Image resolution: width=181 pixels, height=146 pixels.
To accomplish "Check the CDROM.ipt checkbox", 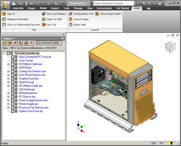I will point(13,68).
